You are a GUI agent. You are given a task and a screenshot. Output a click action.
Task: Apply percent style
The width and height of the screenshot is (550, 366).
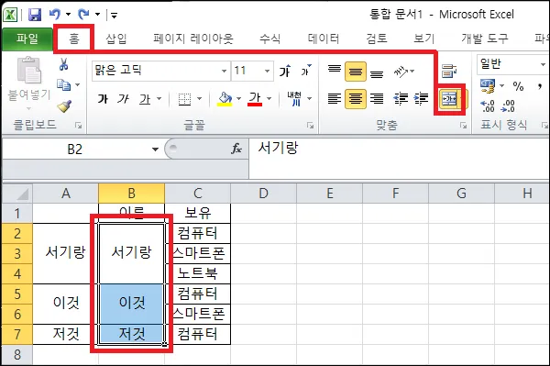[518, 86]
